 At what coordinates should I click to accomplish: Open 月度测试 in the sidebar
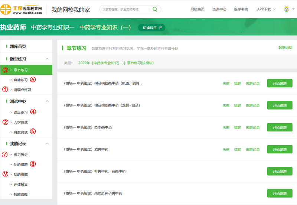click(x=20, y=132)
